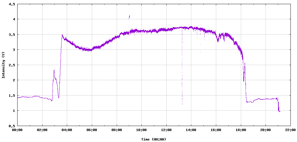
Task: Click the 12:00 x-axis tick label
Action: (x=166, y=130)
